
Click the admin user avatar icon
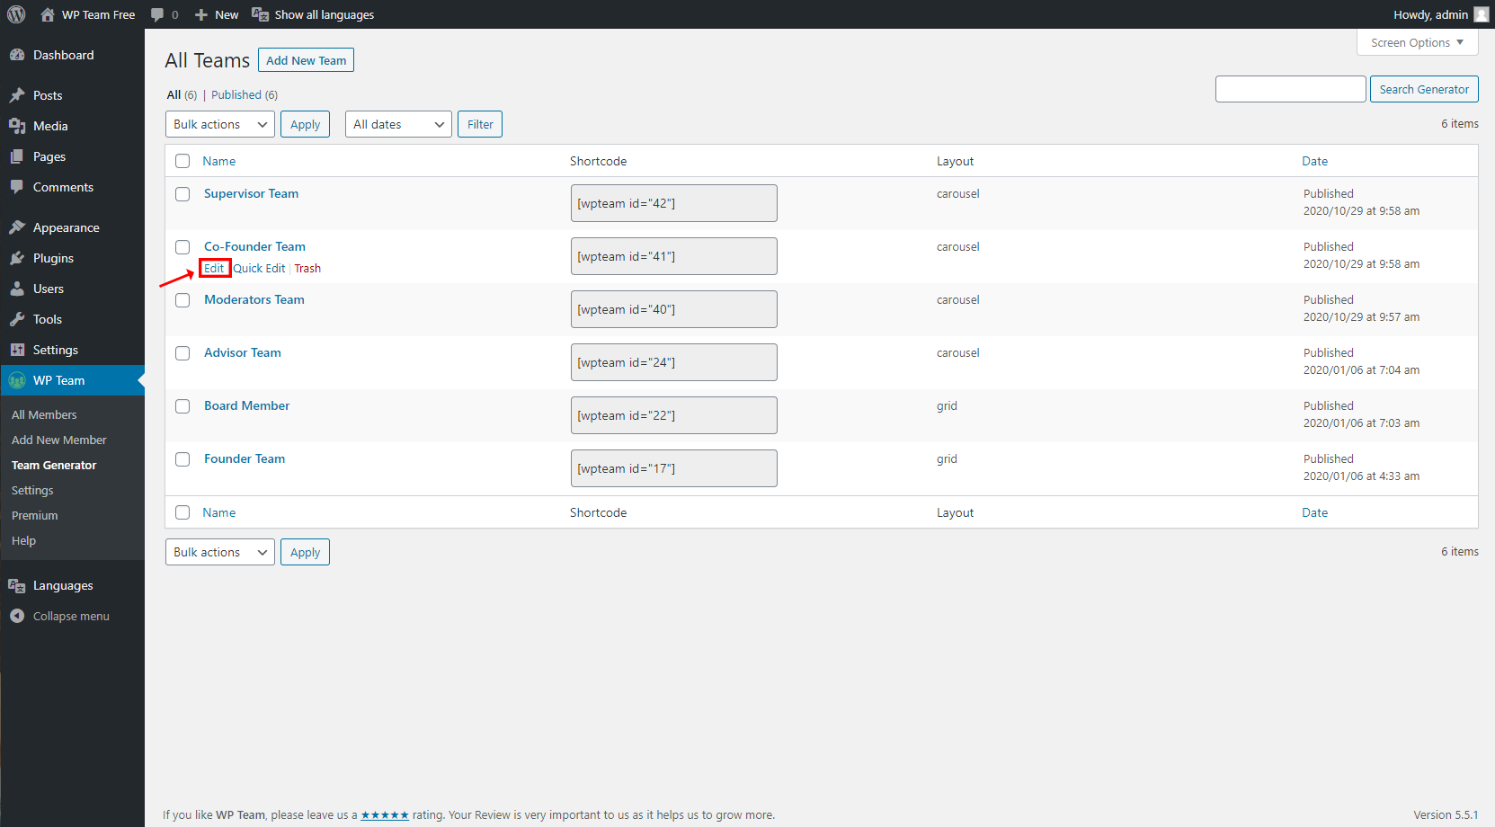pos(1481,14)
